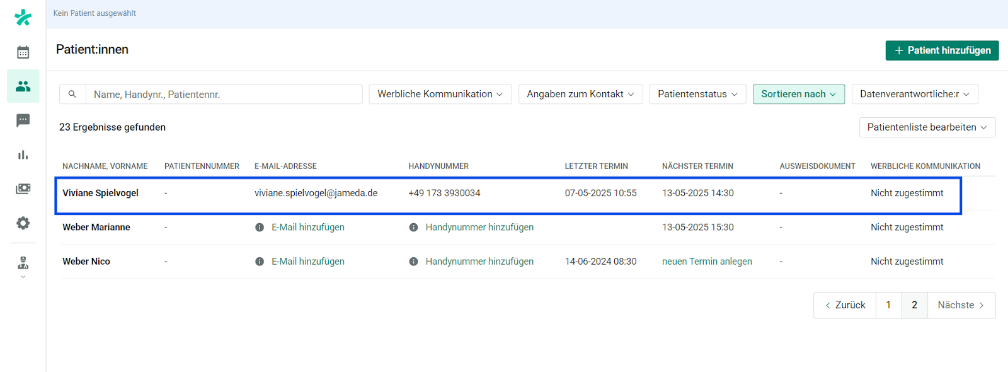Click the PATIENTENNUMMER column header

click(x=202, y=166)
